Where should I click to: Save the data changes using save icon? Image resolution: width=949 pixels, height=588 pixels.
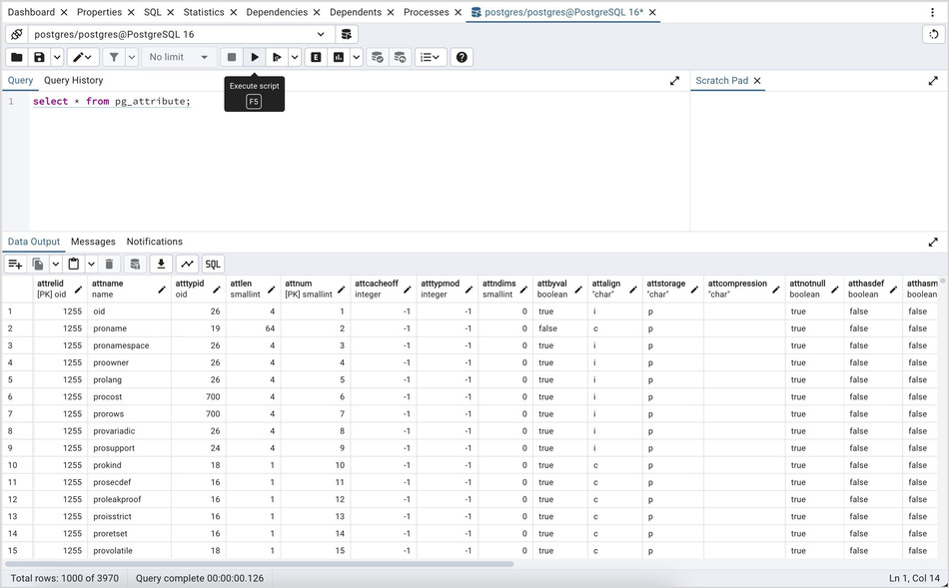(135, 264)
